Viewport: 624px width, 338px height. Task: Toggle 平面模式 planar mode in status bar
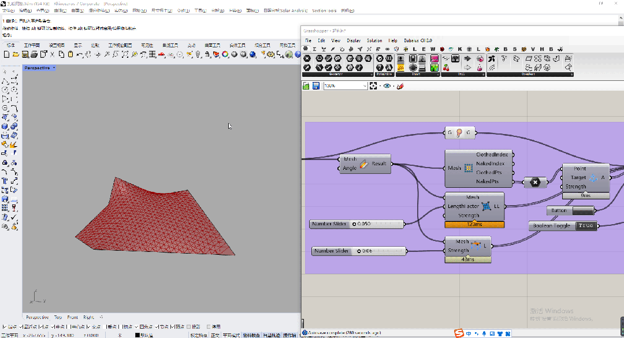231,335
